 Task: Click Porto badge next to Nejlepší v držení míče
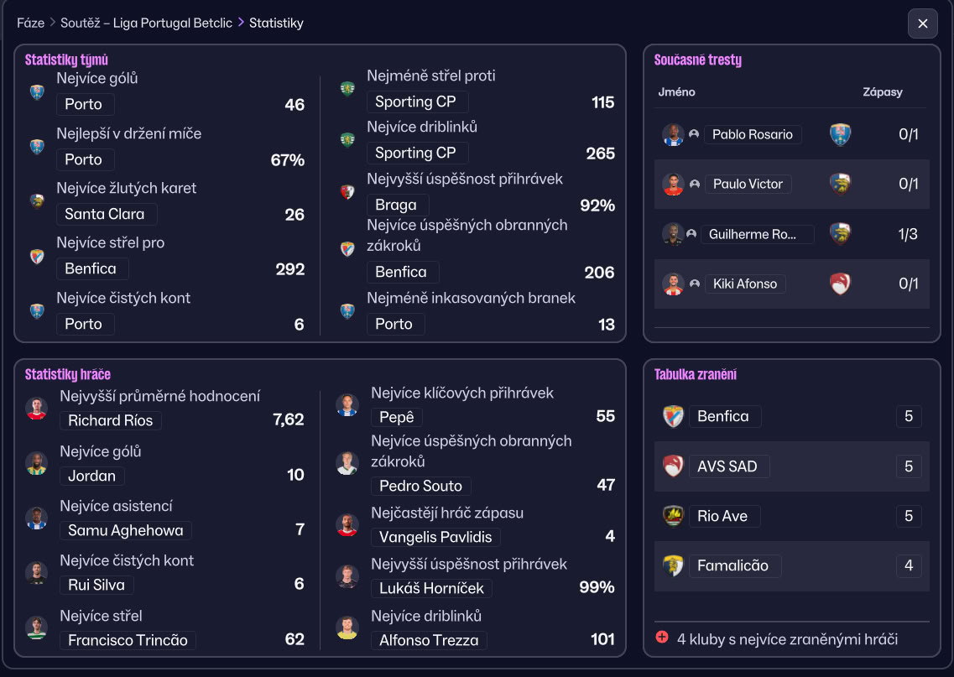[x=37, y=147]
